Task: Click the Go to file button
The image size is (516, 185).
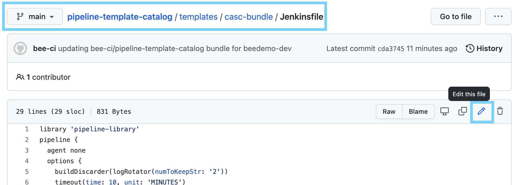Action: [x=455, y=16]
